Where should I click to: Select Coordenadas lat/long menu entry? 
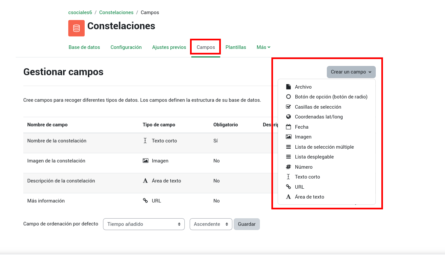click(319, 117)
